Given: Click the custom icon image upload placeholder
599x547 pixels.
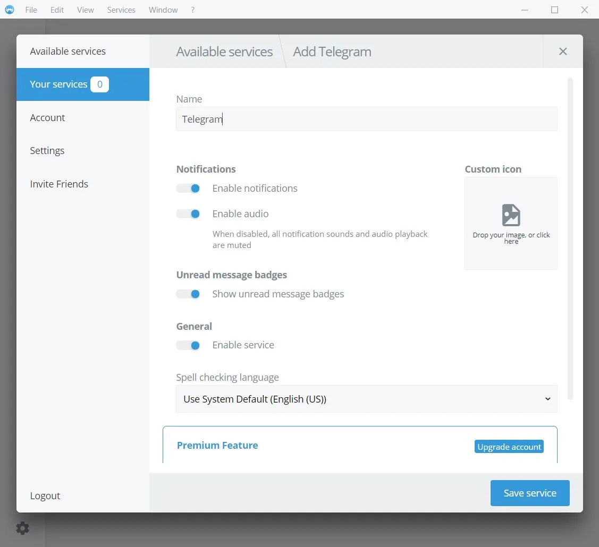Looking at the screenshot, I should [x=511, y=223].
